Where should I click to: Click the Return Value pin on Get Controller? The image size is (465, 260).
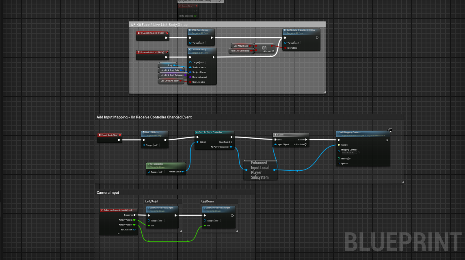click(x=183, y=172)
